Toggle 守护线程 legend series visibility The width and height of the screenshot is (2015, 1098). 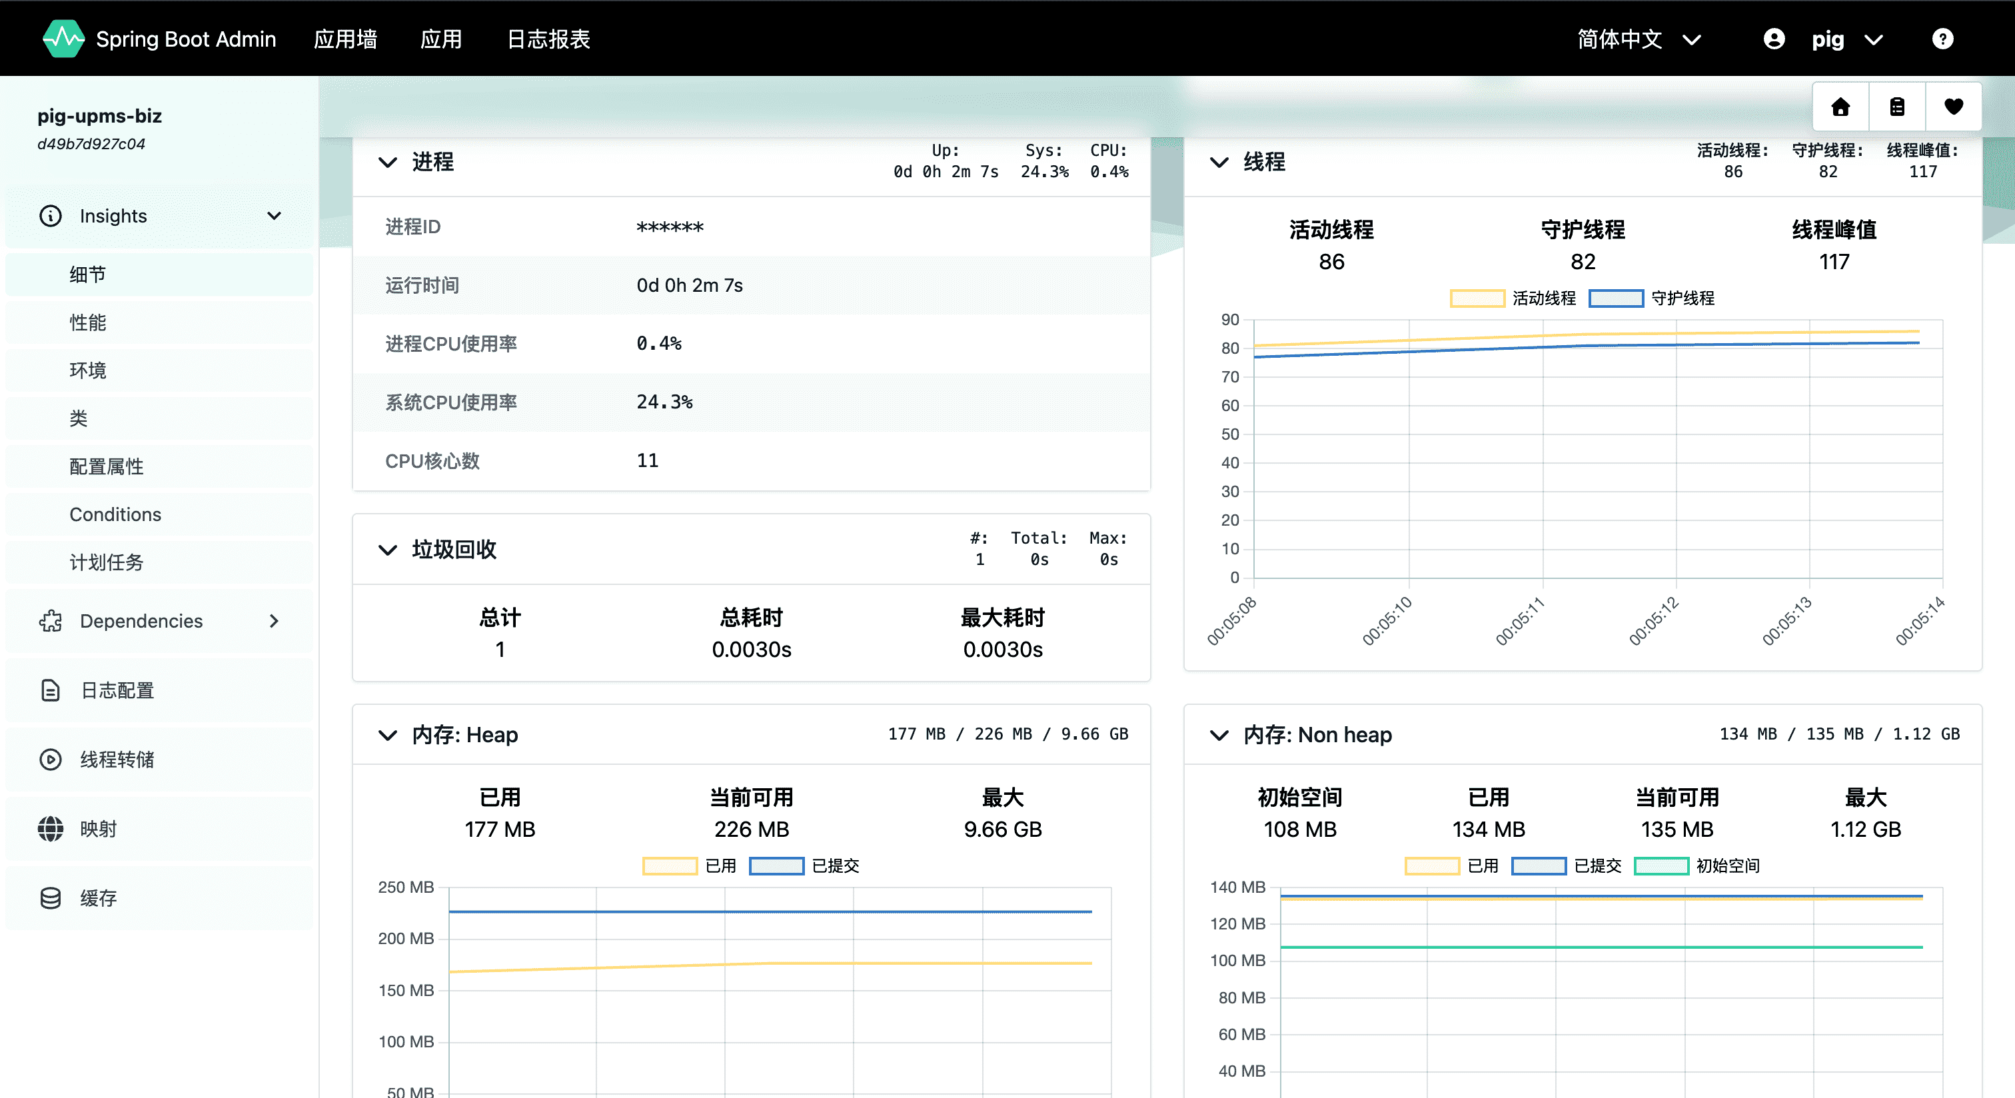[1616, 298]
